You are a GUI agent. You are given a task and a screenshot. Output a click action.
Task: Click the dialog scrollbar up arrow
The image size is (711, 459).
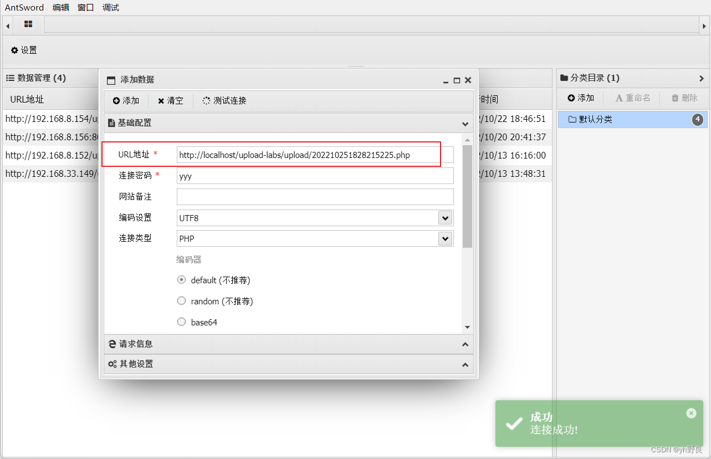467,140
